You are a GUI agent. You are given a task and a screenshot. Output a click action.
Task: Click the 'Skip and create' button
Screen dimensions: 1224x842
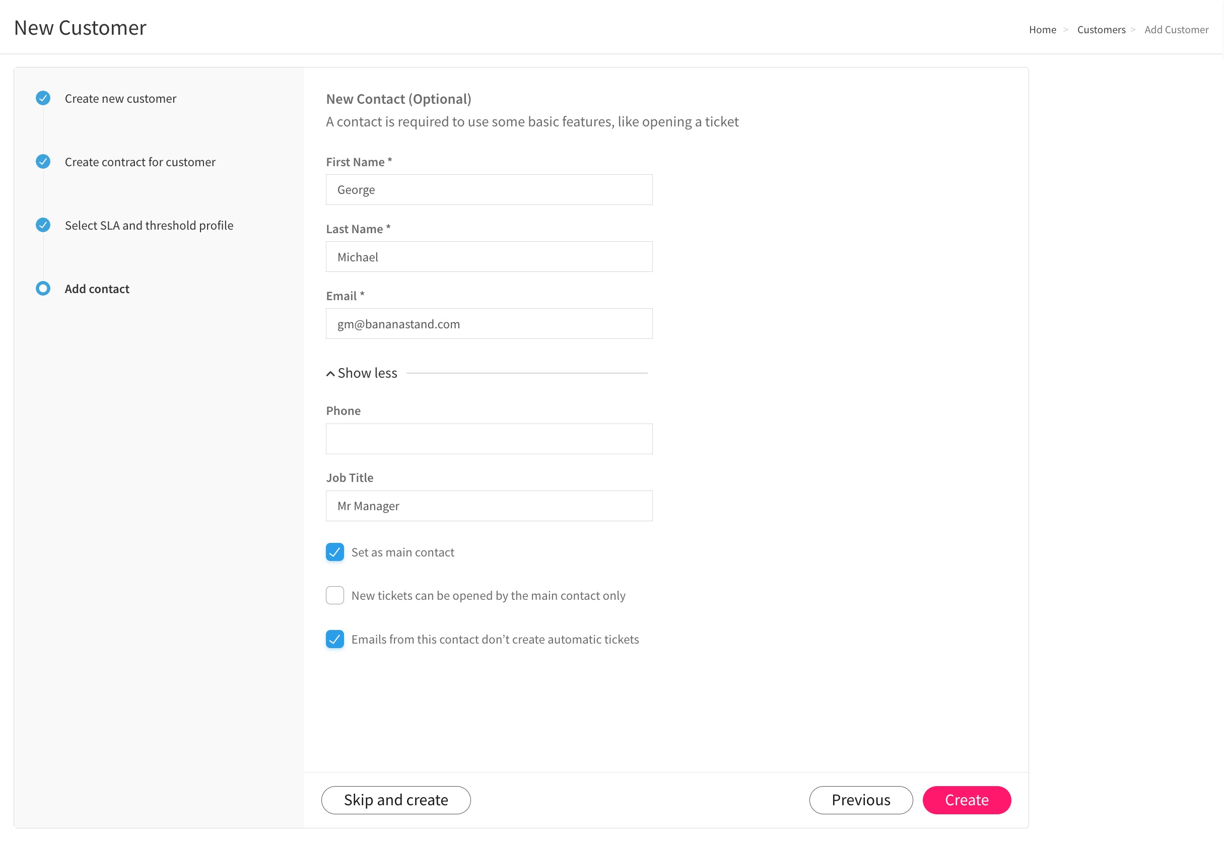coord(396,800)
